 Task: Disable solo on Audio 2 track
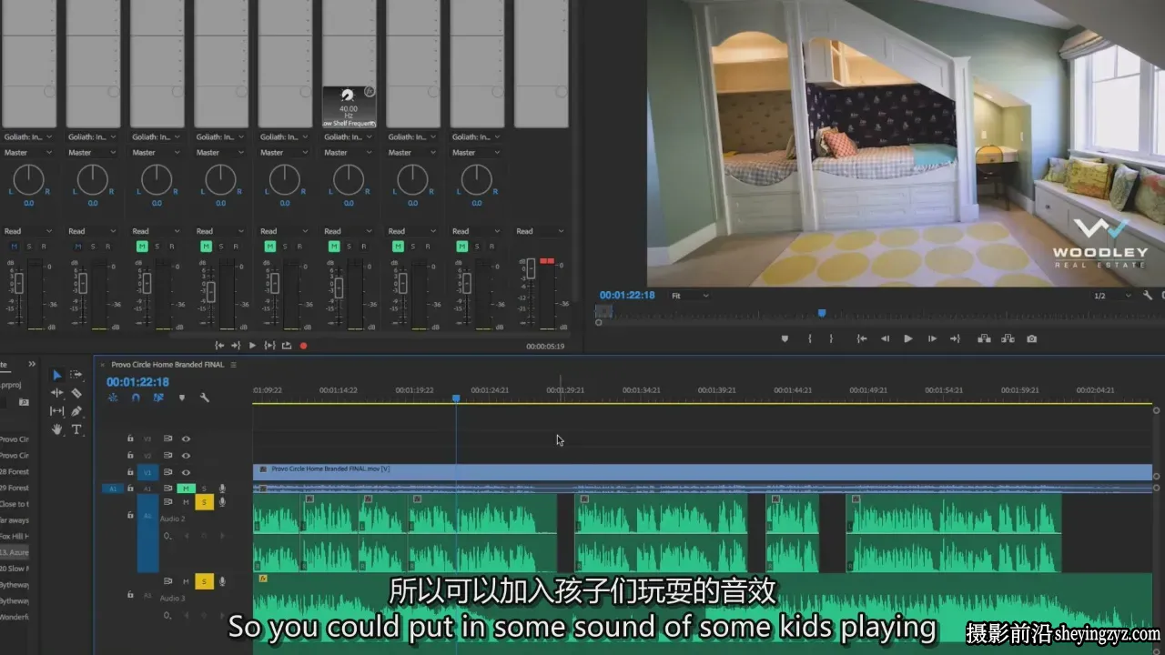coord(204,502)
